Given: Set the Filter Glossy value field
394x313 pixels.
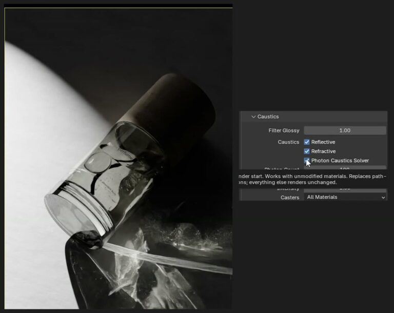Looking at the screenshot, I should (345, 130).
